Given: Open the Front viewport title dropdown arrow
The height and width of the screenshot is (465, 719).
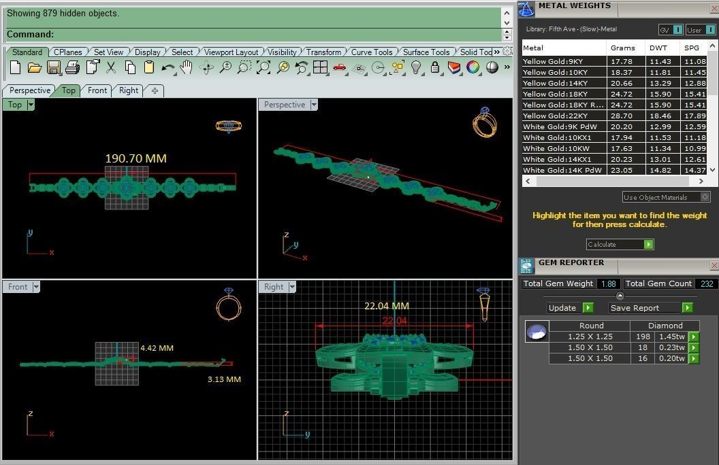Looking at the screenshot, I should point(36,287).
